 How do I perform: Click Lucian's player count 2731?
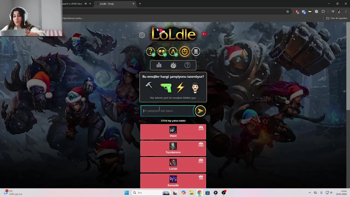[201, 161]
